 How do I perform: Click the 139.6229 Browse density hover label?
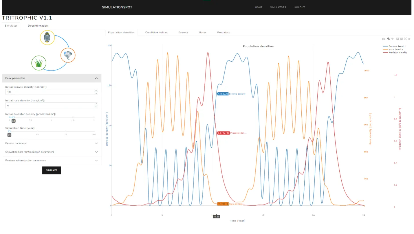(x=223, y=94)
